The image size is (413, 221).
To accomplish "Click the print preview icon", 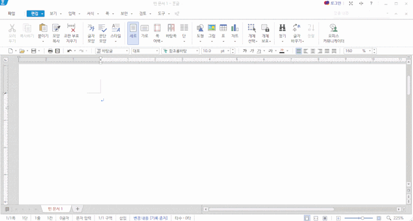I will tap(57, 51).
